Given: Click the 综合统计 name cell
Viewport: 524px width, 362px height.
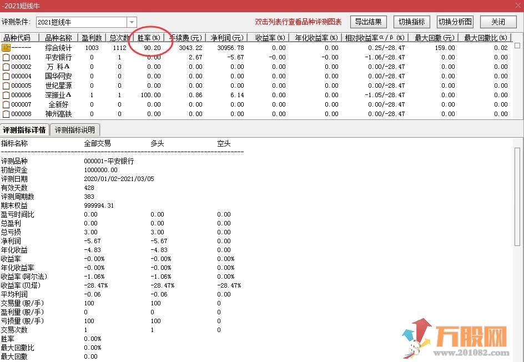Looking at the screenshot, I should click(58, 48).
